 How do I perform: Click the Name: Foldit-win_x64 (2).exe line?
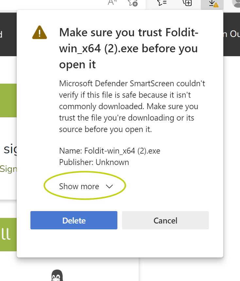point(110,151)
